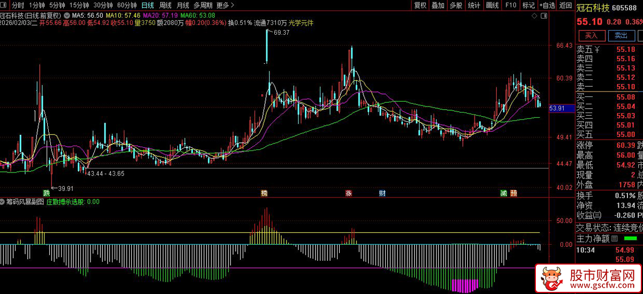
Task: Click the 涨 event marker icon
Action: (349, 192)
